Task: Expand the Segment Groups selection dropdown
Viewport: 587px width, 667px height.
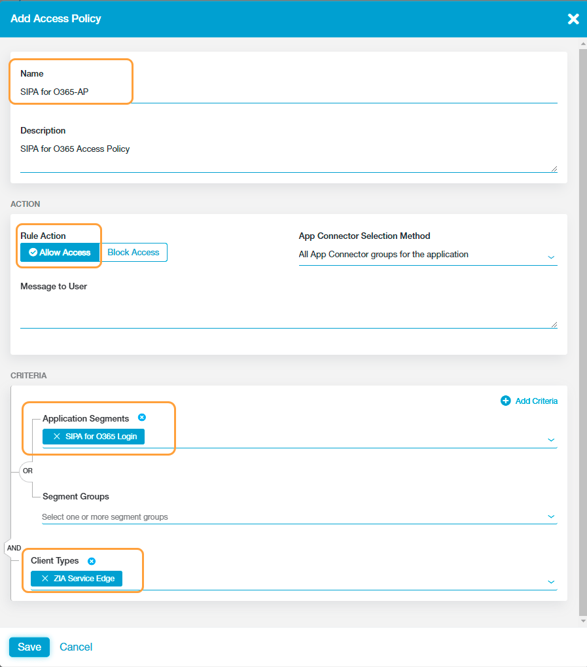Action: [x=551, y=516]
